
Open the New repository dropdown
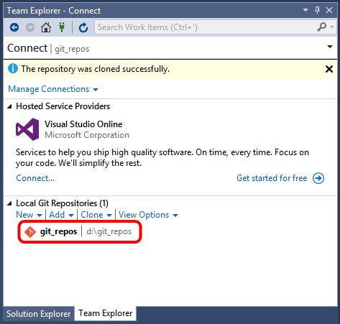pyautogui.click(x=29, y=215)
